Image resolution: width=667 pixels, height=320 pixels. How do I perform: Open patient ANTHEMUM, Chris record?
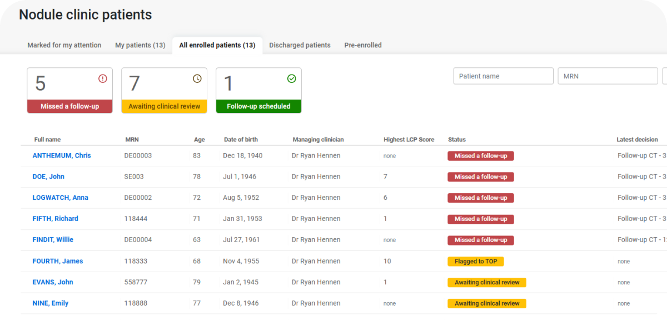(62, 156)
